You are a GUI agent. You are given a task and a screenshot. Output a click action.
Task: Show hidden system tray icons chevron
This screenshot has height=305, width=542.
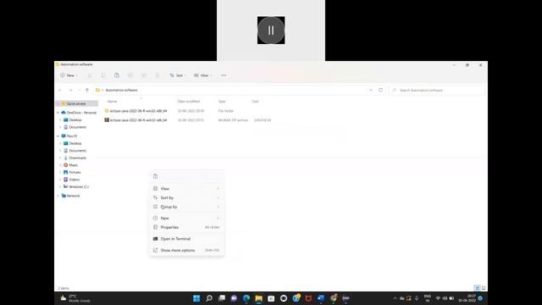coord(395,298)
